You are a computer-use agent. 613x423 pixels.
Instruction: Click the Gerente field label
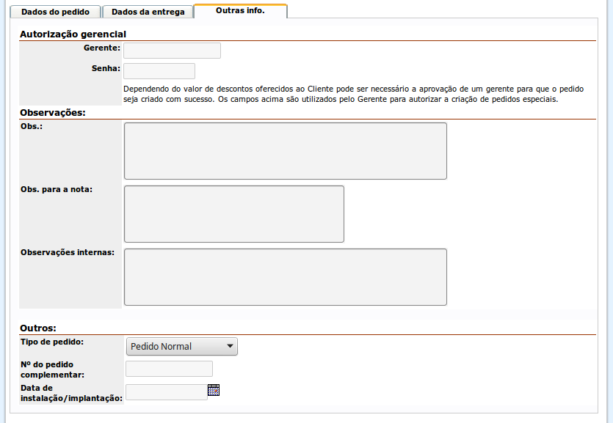(102, 48)
